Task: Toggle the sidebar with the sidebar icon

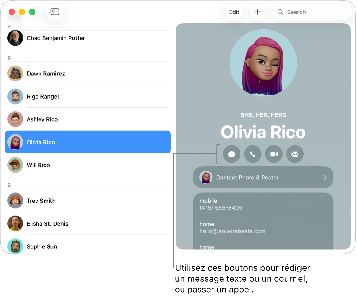Action: pyautogui.click(x=55, y=12)
